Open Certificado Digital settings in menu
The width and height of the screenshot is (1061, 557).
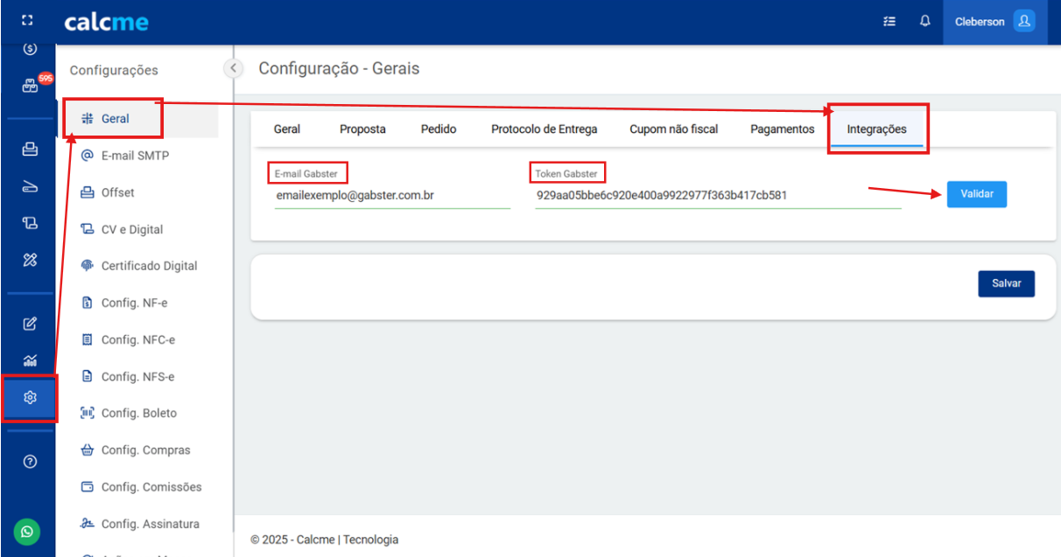pyautogui.click(x=149, y=266)
